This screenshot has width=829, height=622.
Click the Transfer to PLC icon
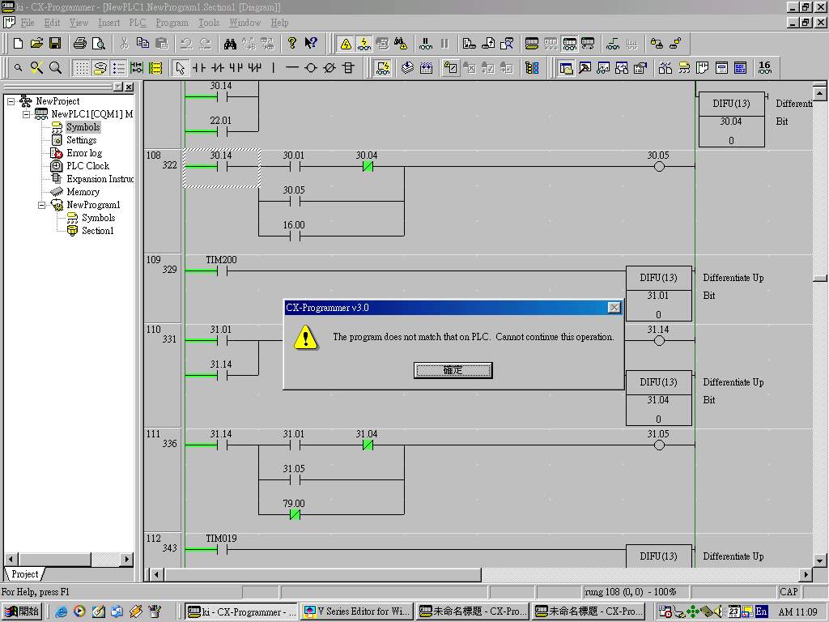tap(469, 44)
